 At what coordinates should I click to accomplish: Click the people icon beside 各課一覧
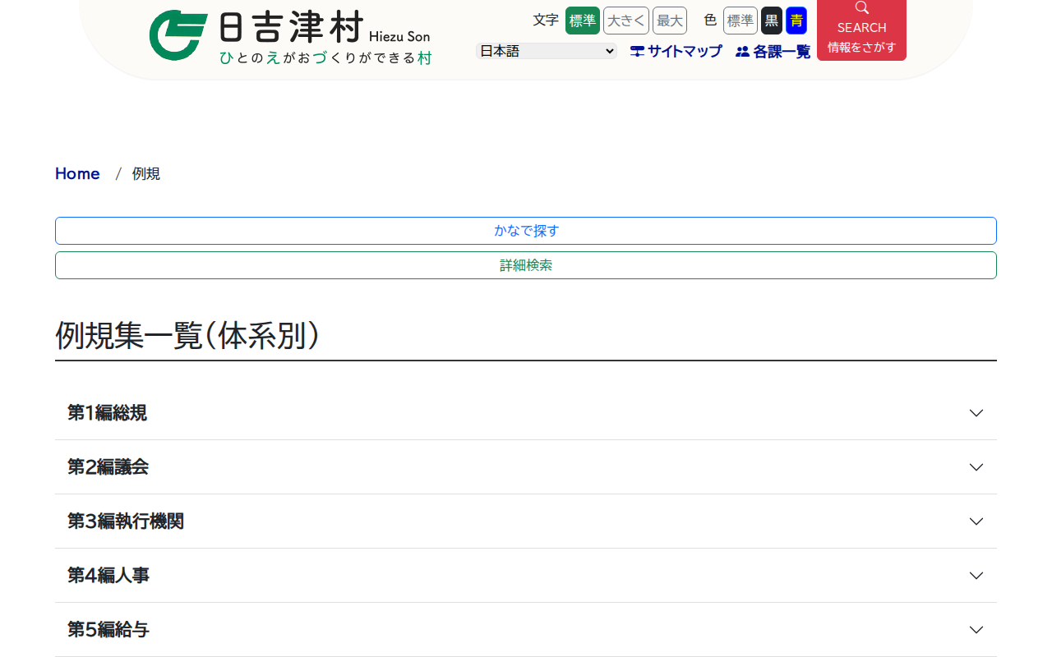(x=742, y=51)
